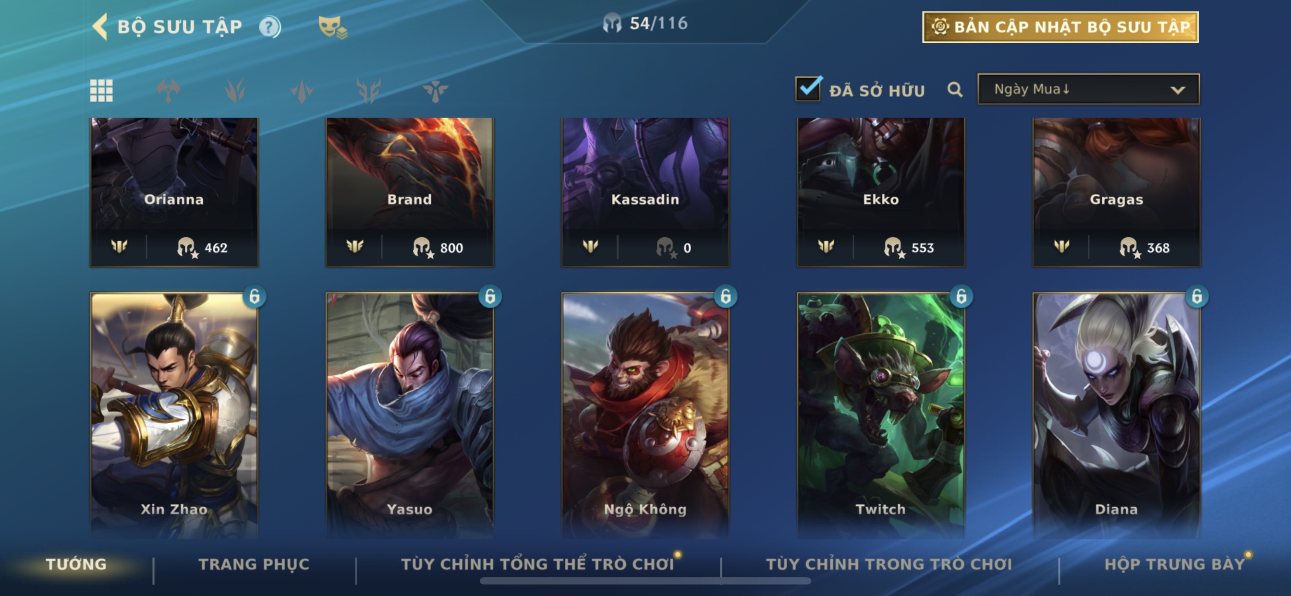1291x596 pixels.
Task: Filter by the first role emblem icon
Action: (168, 91)
